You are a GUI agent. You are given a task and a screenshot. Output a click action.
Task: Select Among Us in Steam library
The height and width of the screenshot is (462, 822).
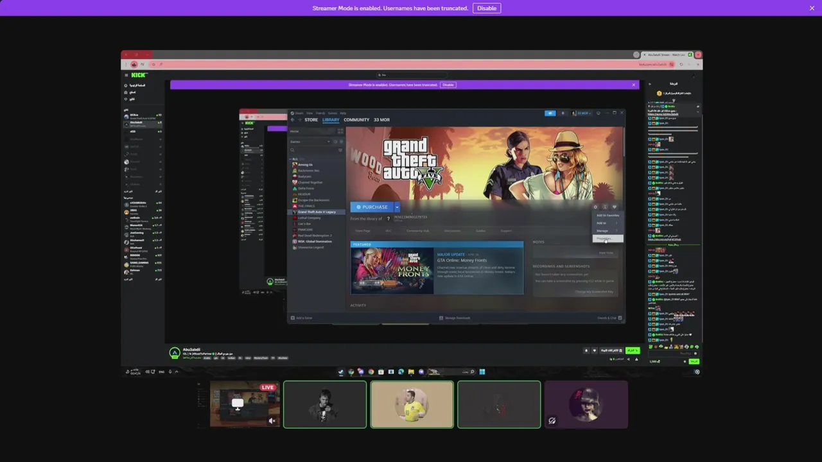(x=306, y=165)
